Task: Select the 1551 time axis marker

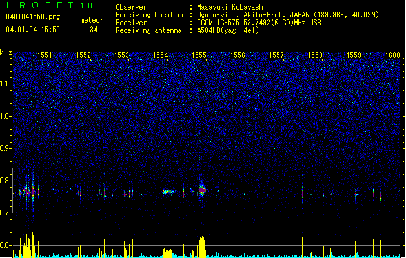Action: 45,55
